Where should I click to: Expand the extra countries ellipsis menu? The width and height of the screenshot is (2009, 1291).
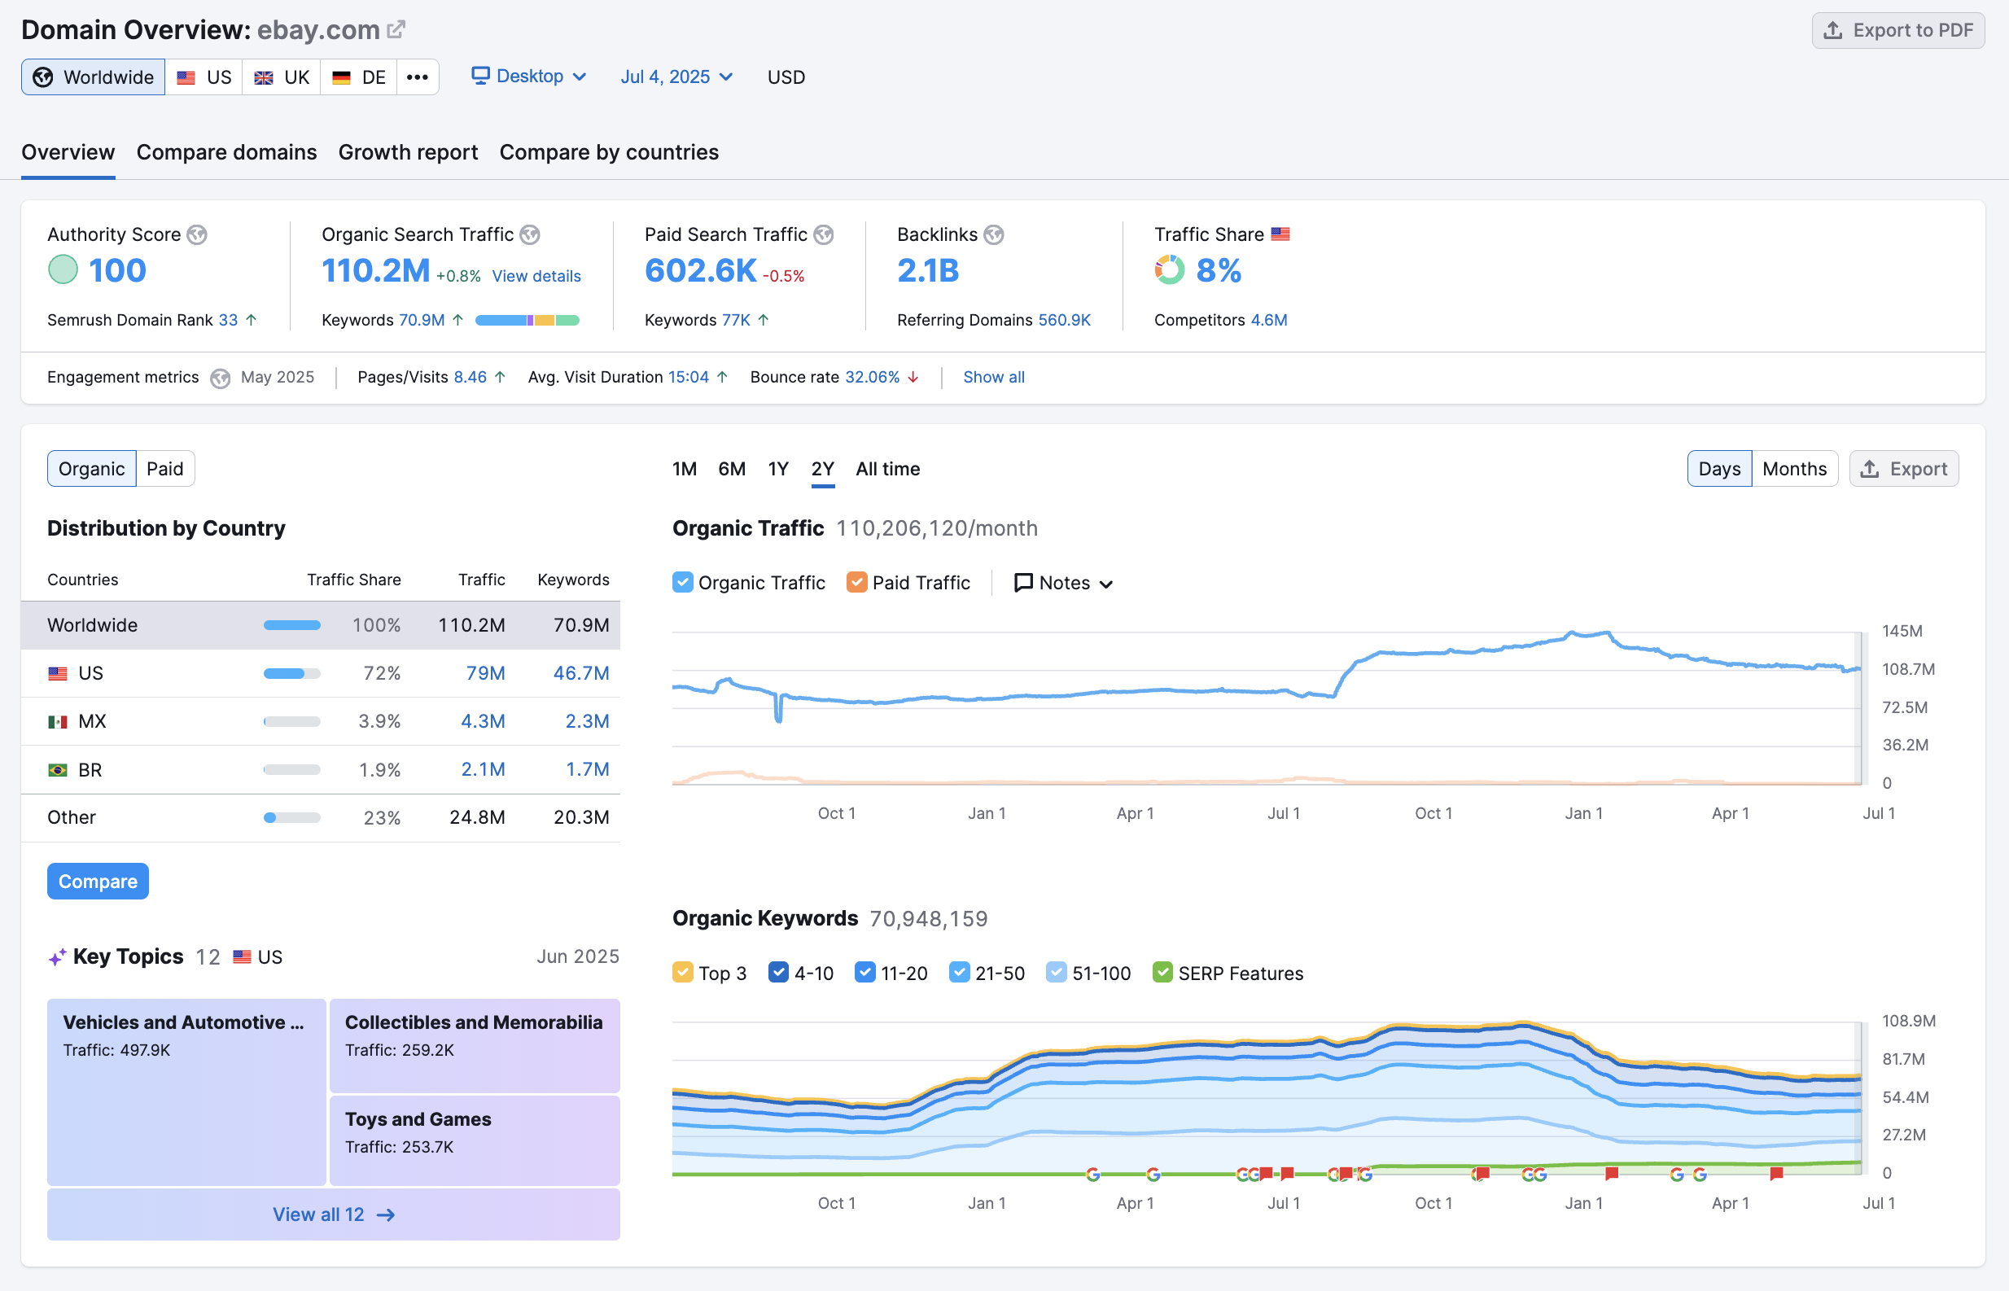coord(417,77)
